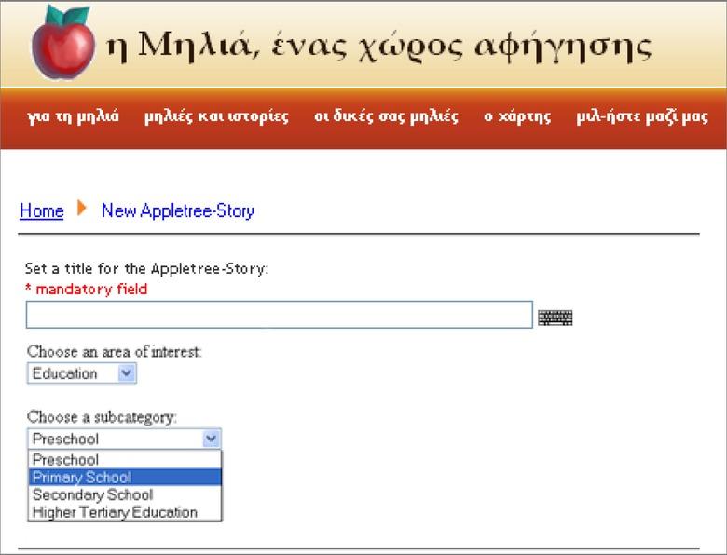
Task: Click the 'Choose a subcategory' label
Action: tap(102, 416)
